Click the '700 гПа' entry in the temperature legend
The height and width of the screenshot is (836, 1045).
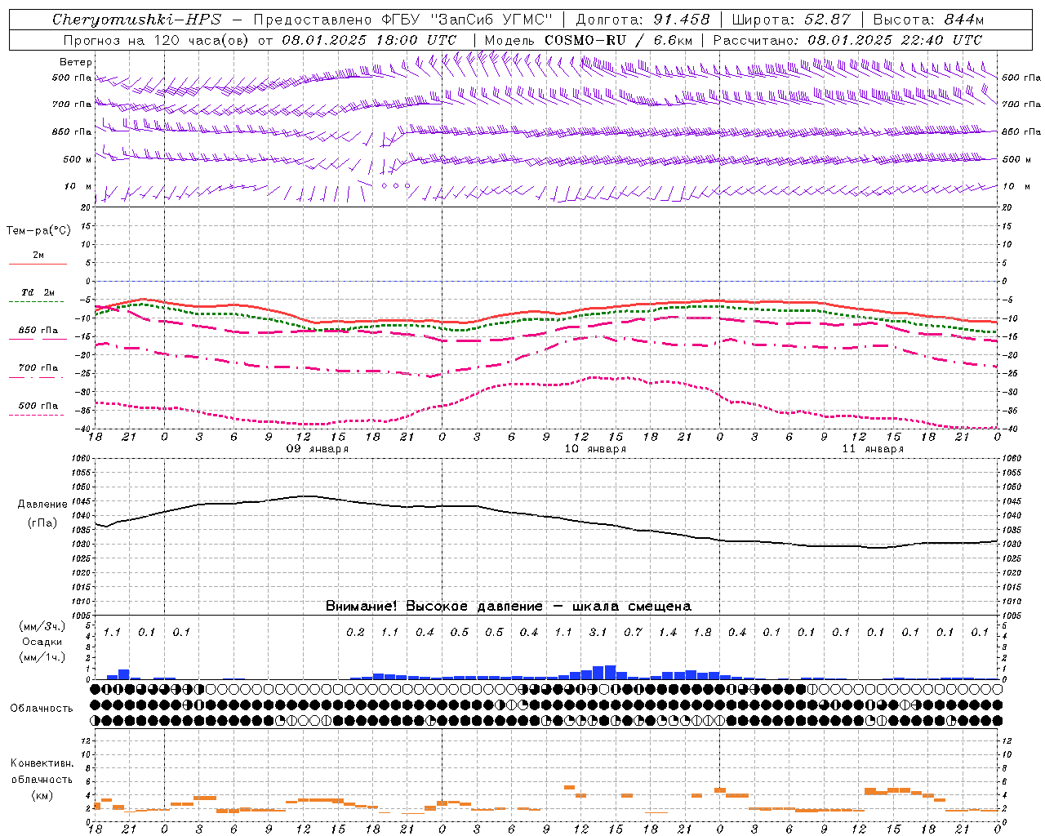(x=38, y=367)
